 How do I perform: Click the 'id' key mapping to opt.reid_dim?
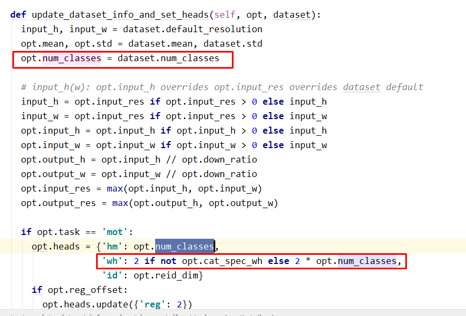111,275
